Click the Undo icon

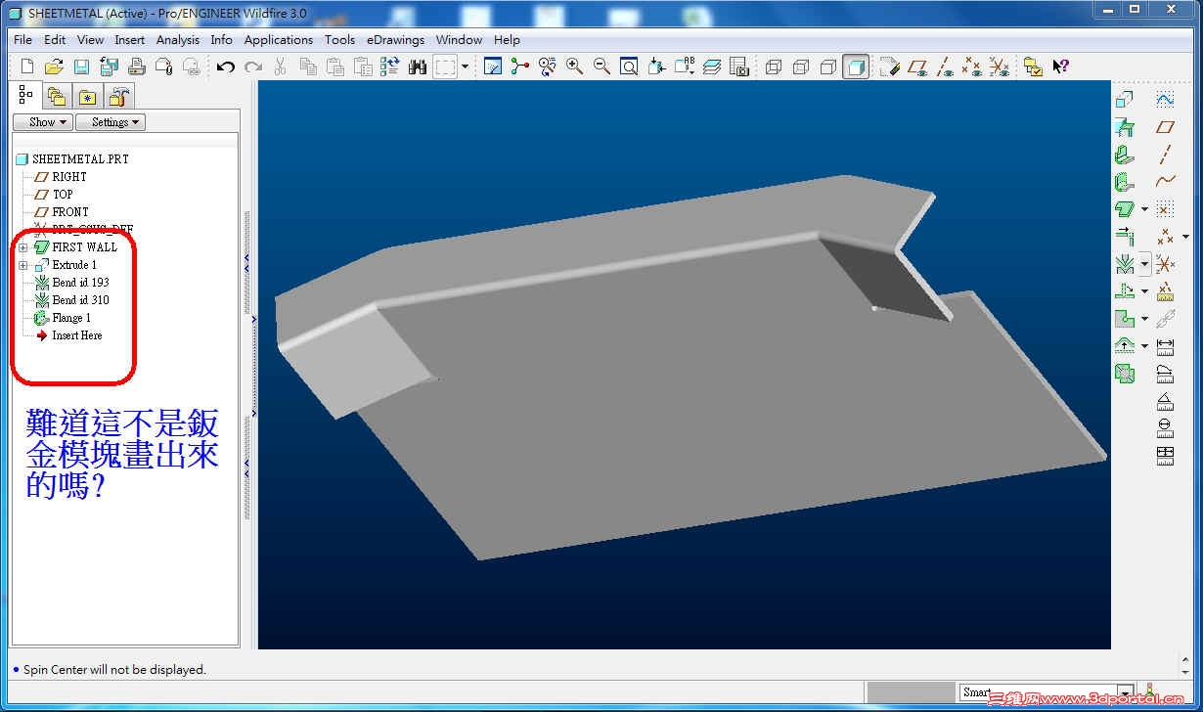pyautogui.click(x=226, y=66)
